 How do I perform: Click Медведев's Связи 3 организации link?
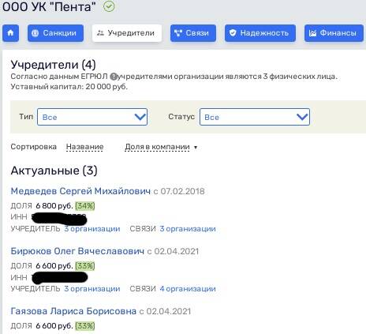188,229
